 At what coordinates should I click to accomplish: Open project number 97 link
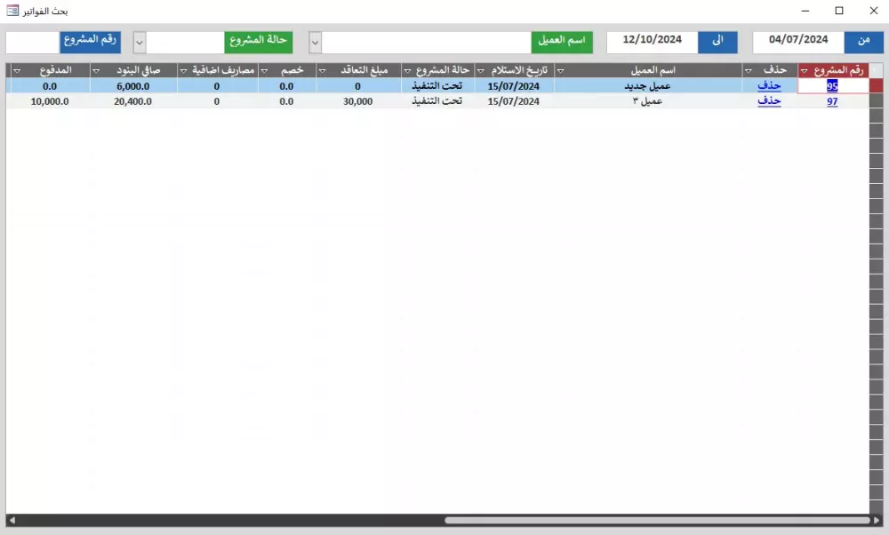(x=832, y=101)
